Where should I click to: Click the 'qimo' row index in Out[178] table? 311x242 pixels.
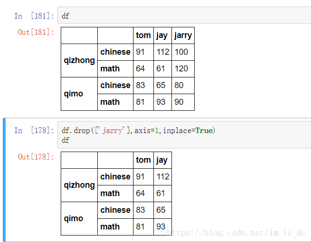79,219
